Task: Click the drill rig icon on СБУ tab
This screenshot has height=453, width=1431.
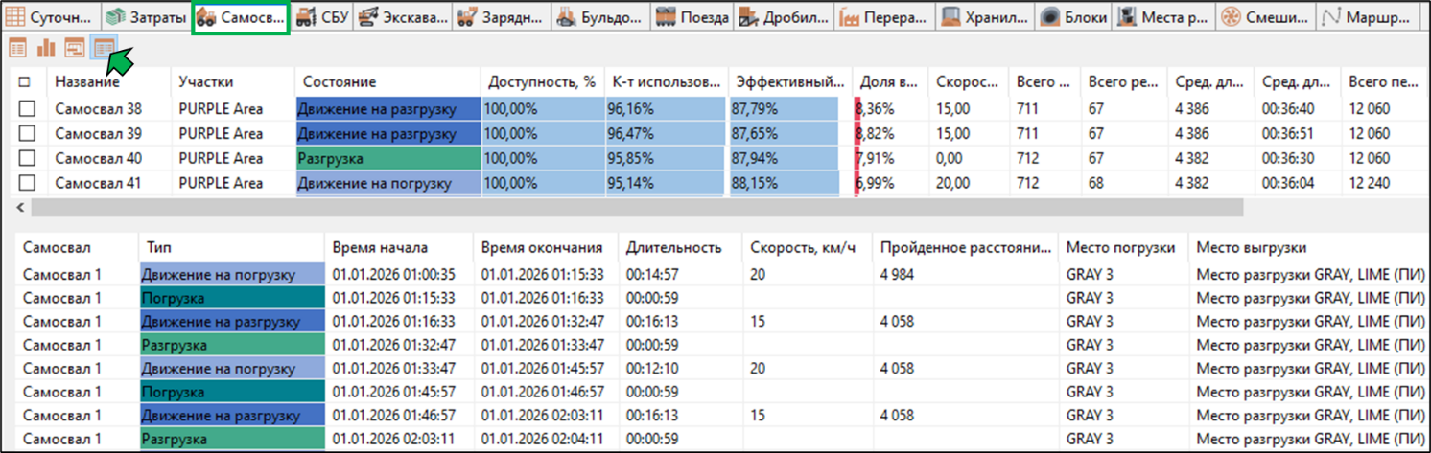Action: [308, 17]
